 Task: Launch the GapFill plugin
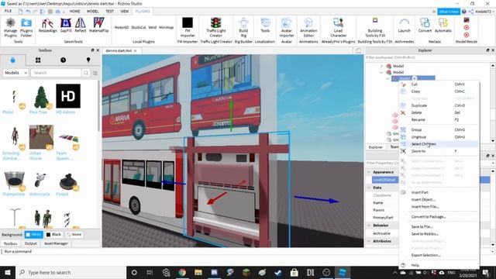coord(66,26)
